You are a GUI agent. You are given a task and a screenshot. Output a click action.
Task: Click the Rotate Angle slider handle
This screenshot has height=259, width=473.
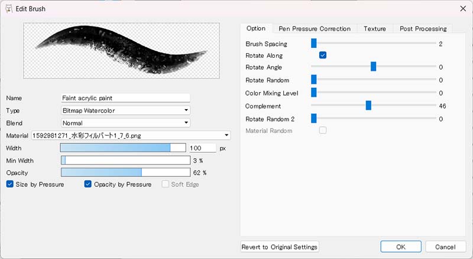[374, 66]
